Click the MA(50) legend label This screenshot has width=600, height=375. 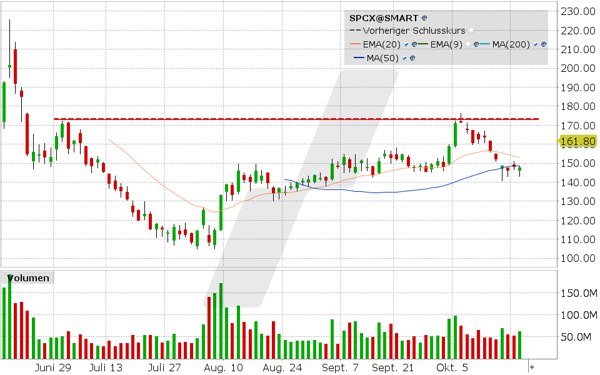[x=382, y=58]
